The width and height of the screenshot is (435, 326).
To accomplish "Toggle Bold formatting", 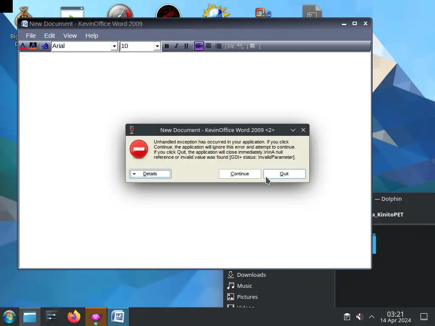I will (167, 46).
